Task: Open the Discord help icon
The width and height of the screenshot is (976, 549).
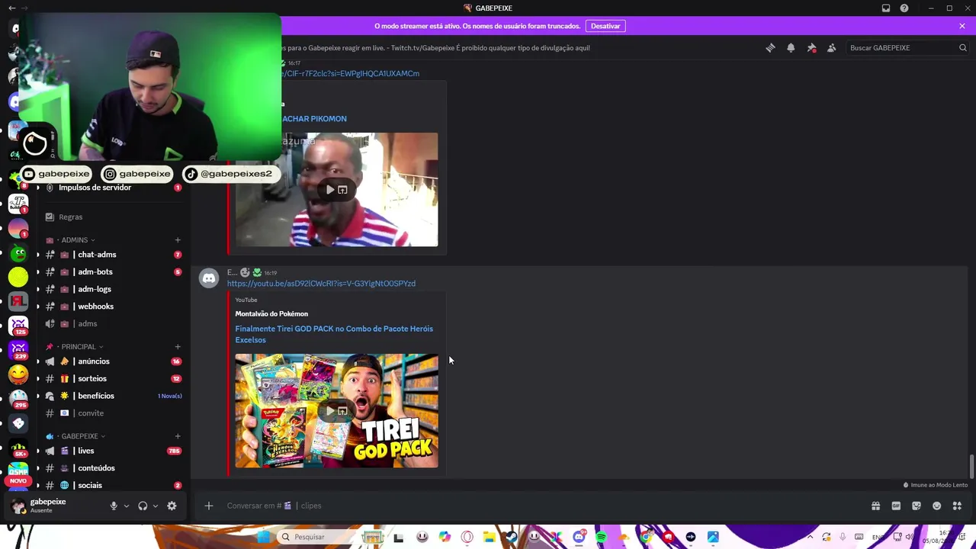Action: [904, 8]
